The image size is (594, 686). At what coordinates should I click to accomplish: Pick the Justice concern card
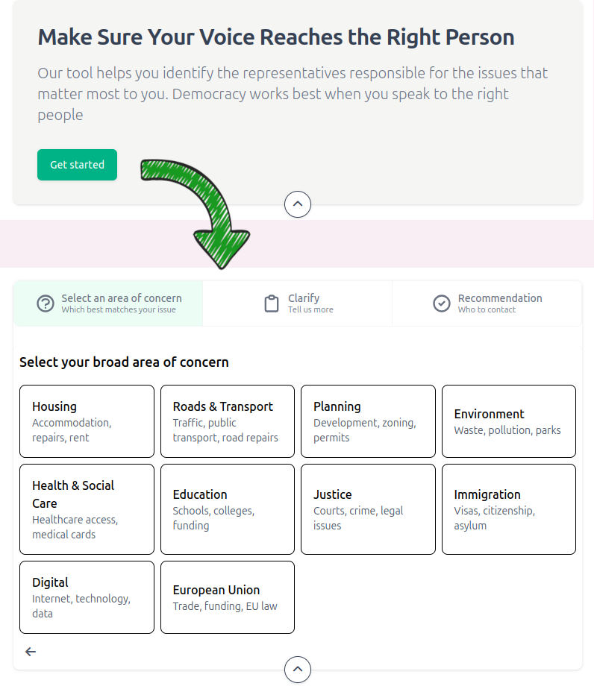(368, 509)
